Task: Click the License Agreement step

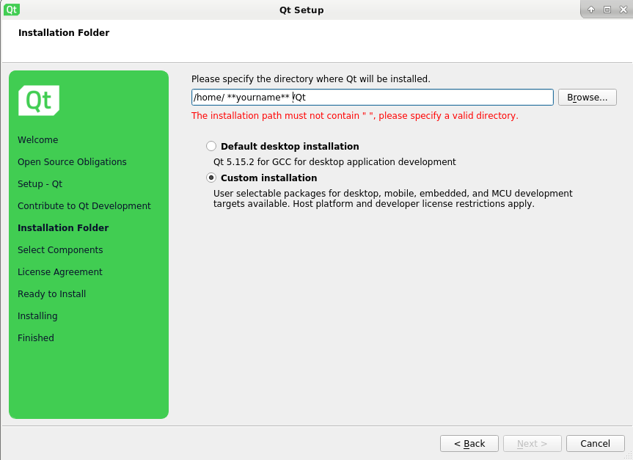Action: click(60, 271)
